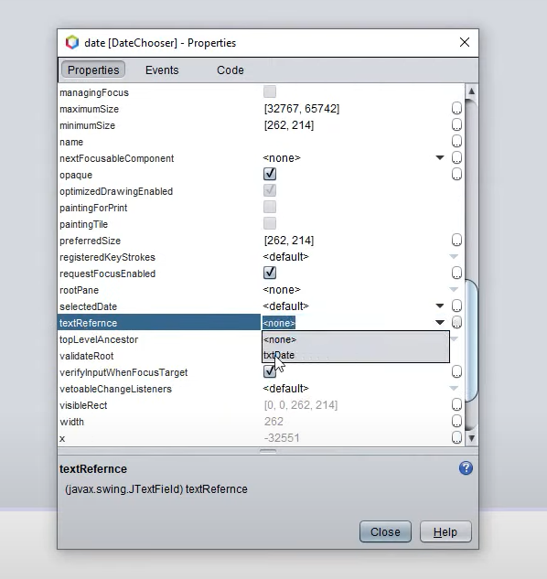The width and height of the screenshot is (547, 579).
Task: Switch to the Events tab
Action: point(162,70)
